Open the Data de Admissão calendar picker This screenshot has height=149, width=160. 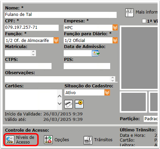pos(96,53)
